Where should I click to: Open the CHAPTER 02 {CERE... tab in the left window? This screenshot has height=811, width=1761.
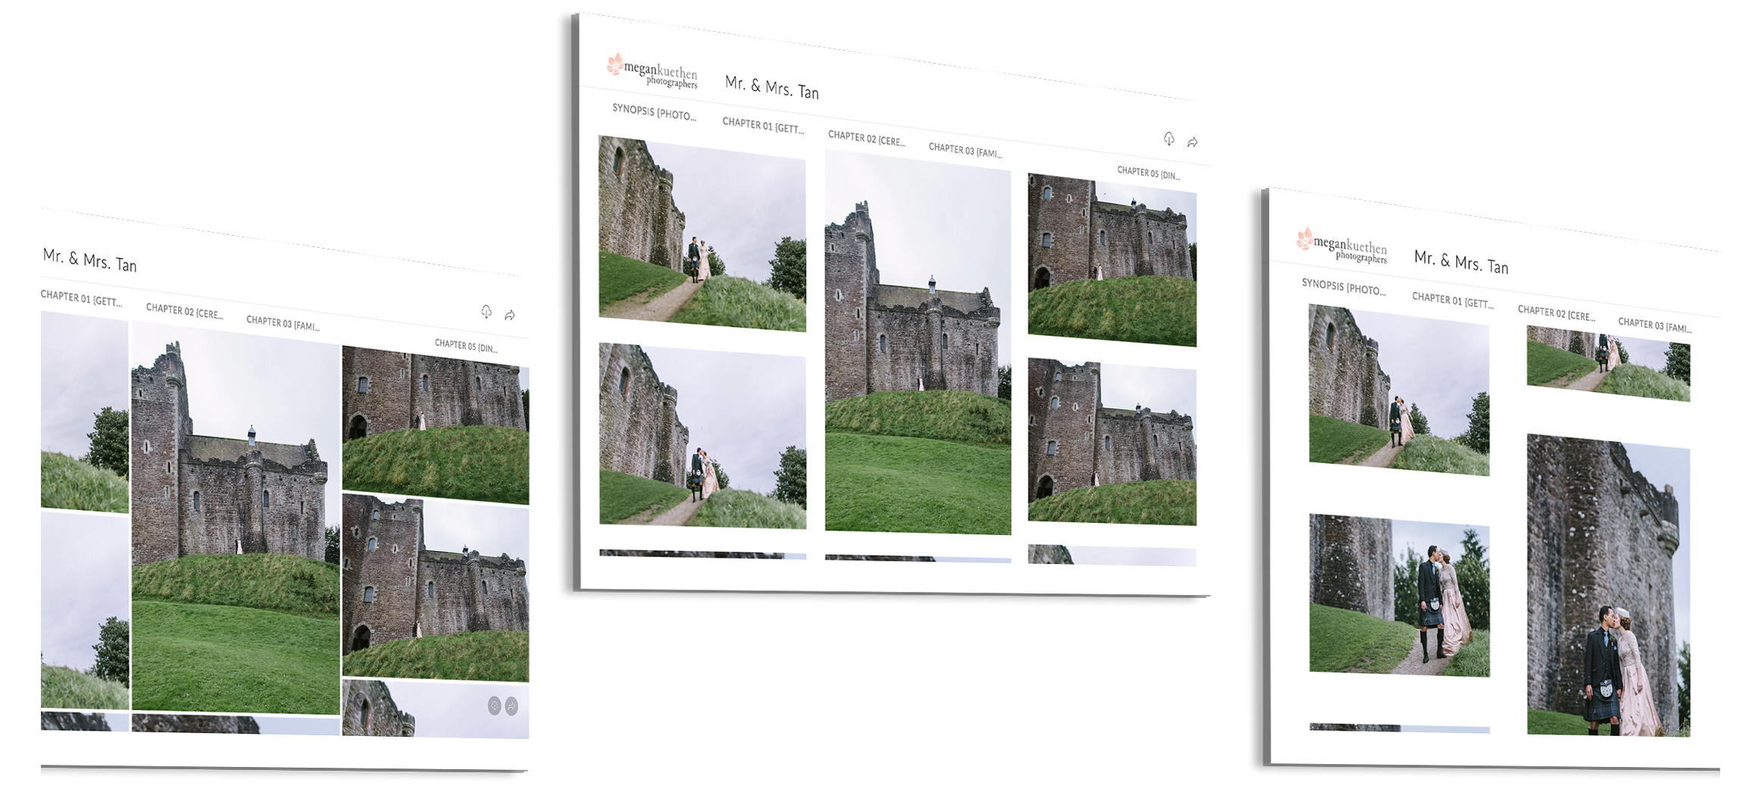184,311
